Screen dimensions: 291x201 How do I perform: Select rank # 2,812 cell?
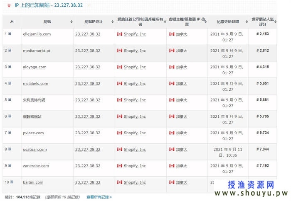(262, 50)
